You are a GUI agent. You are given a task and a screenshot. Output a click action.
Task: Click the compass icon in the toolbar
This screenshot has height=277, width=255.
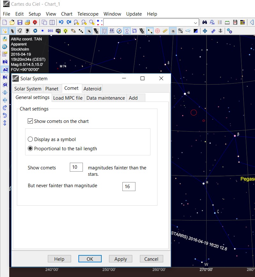click(119, 31)
